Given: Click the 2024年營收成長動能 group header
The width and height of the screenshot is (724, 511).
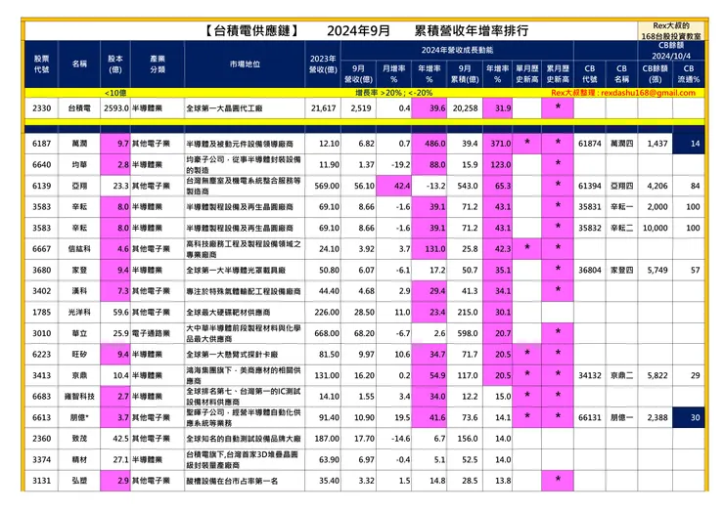Looking at the screenshot, I should point(457,50).
